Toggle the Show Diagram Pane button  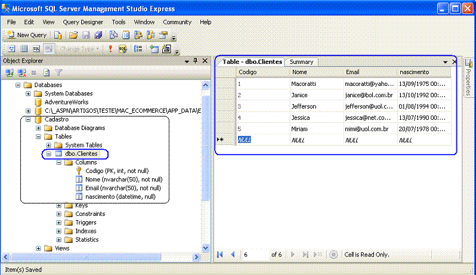click(11, 49)
